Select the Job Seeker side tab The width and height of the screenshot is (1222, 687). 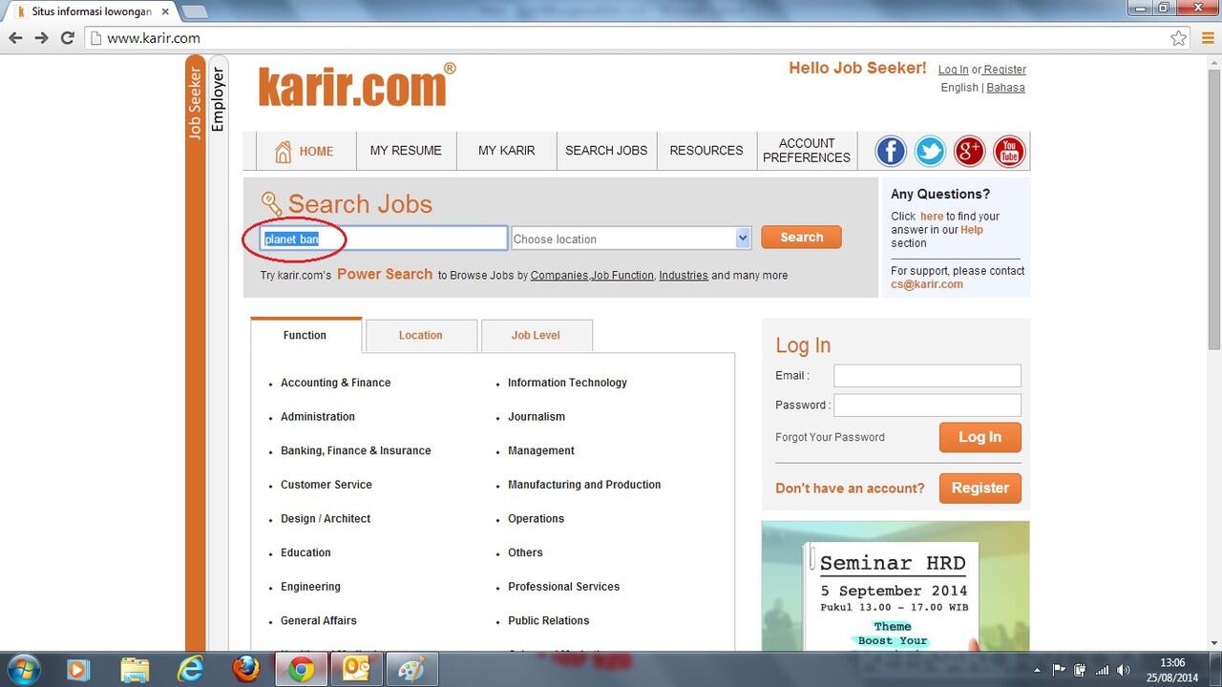click(x=196, y=104)
